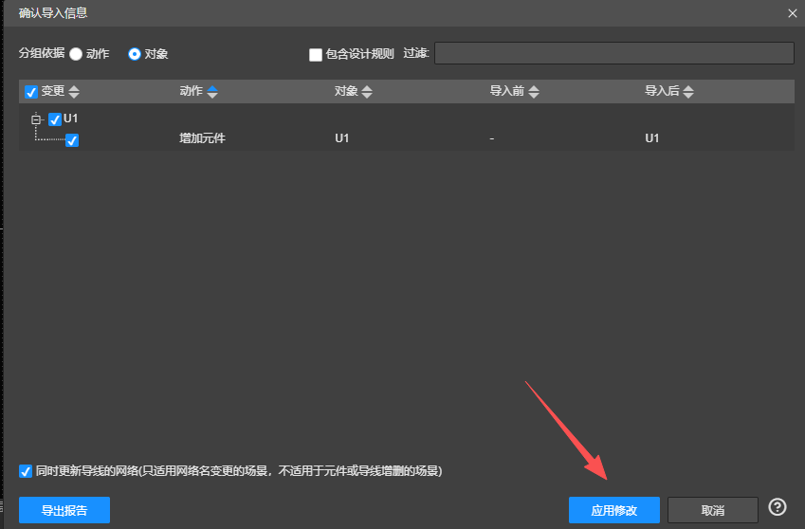Sort by the 动作 column arrows
This screenshot has height=529, width=805.
point(212,92)
